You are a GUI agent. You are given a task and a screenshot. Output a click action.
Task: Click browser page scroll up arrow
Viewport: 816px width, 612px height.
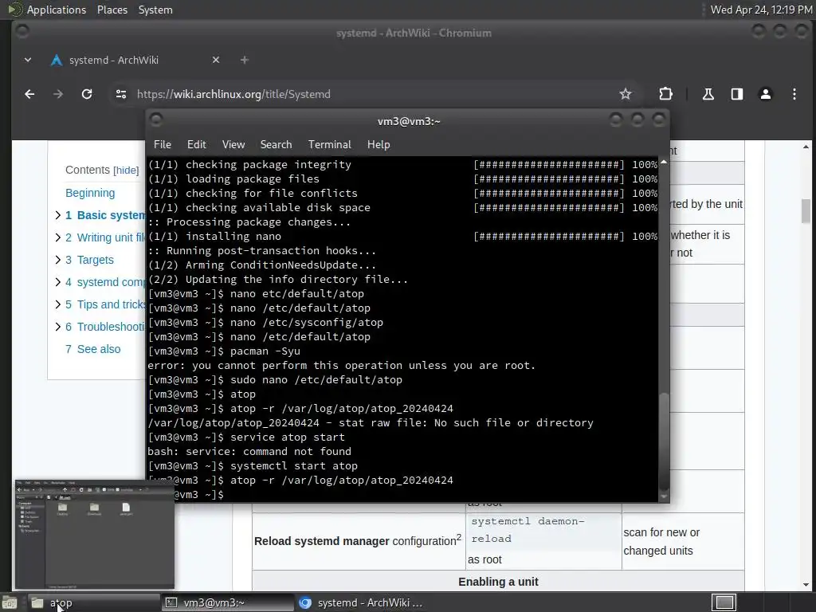806,147
